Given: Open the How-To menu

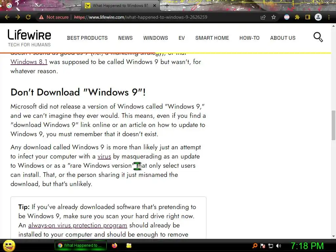Looking at the screenshot, I should [x=249, y=38].
